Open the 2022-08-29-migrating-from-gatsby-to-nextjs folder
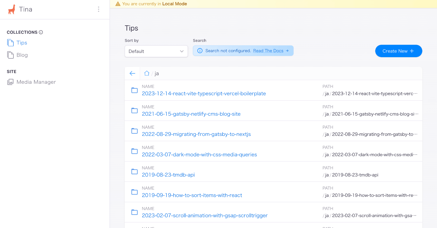Viewport: 437px width, 228px height. click(196, 134)
